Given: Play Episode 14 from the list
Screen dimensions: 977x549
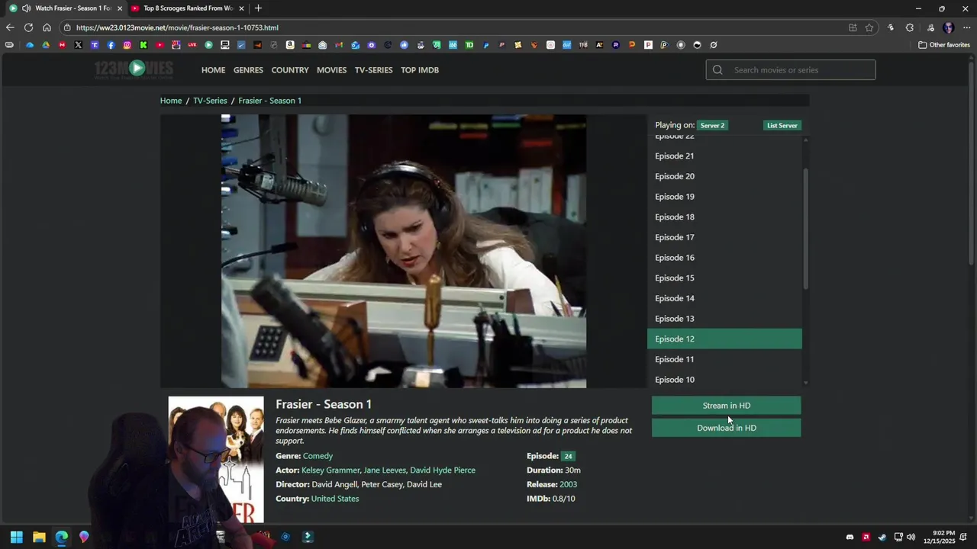Looking at the screenshot, I should click(724, 298).
